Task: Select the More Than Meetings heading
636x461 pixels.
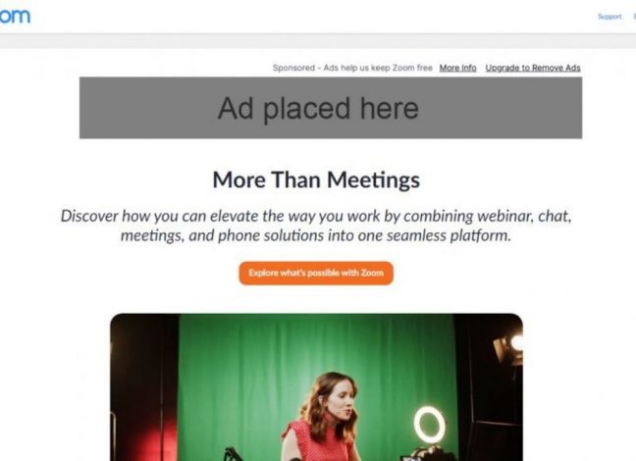Action: point(316,179)
